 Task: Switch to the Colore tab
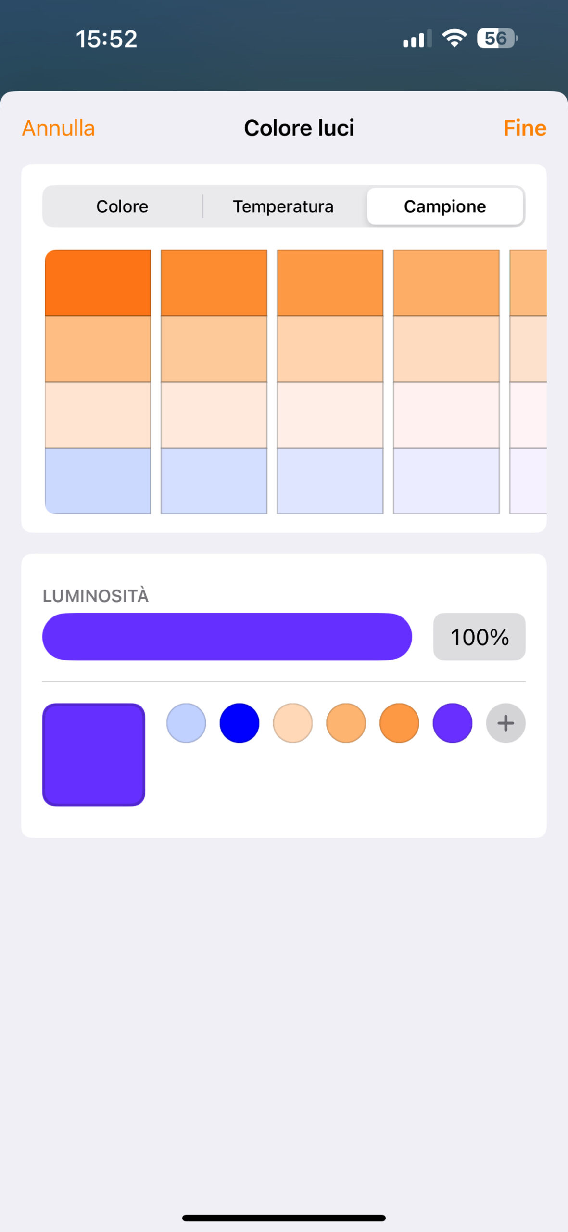[x=122, y=206]
